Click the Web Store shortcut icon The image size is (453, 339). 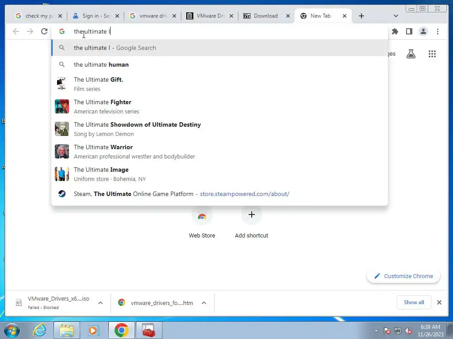[x=202, y=215]
